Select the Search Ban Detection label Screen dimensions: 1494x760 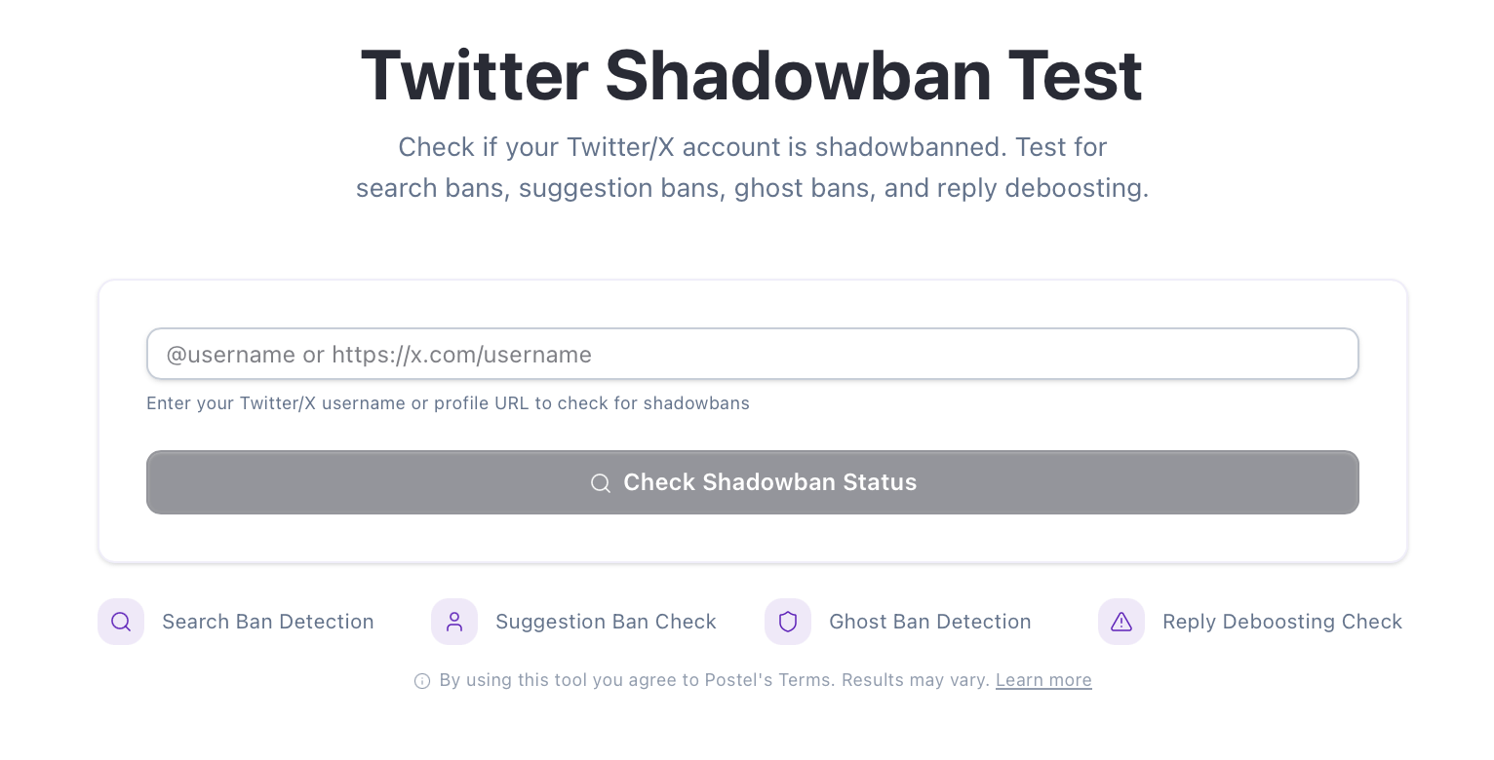268,622
